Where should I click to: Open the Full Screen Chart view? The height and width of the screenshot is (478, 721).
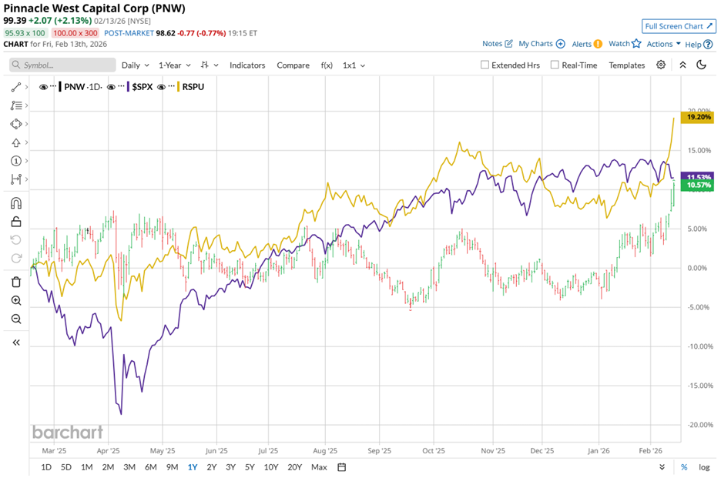point(678,26)
